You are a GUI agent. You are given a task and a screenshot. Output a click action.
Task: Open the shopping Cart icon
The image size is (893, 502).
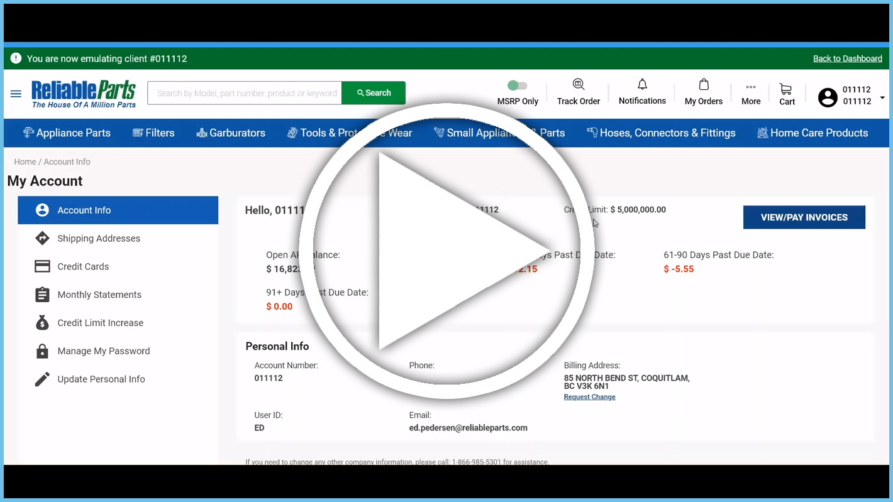click(785, 89)
